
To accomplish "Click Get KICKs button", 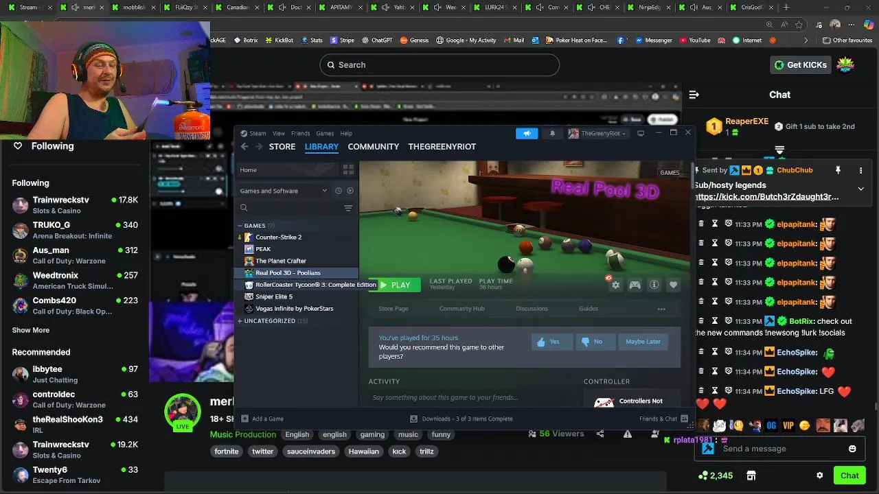I will click(x=801, y=65).
